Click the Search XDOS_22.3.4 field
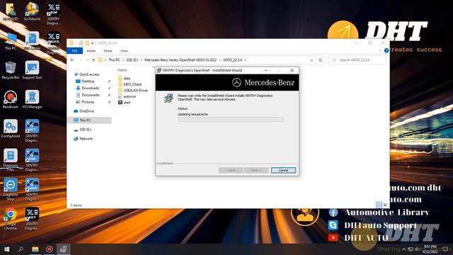This screenshot has height=255, width=453. tap(357, 60)
